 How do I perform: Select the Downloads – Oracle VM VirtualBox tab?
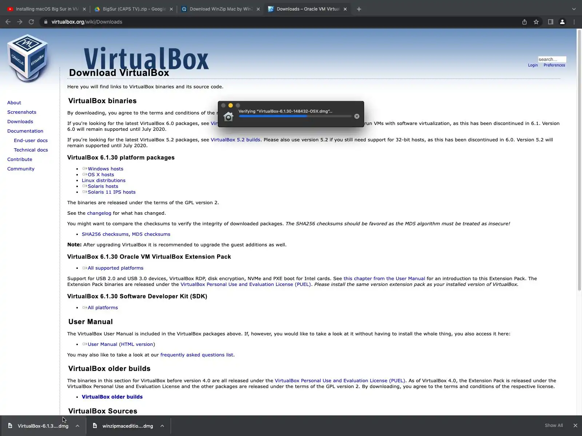(308, 9)
